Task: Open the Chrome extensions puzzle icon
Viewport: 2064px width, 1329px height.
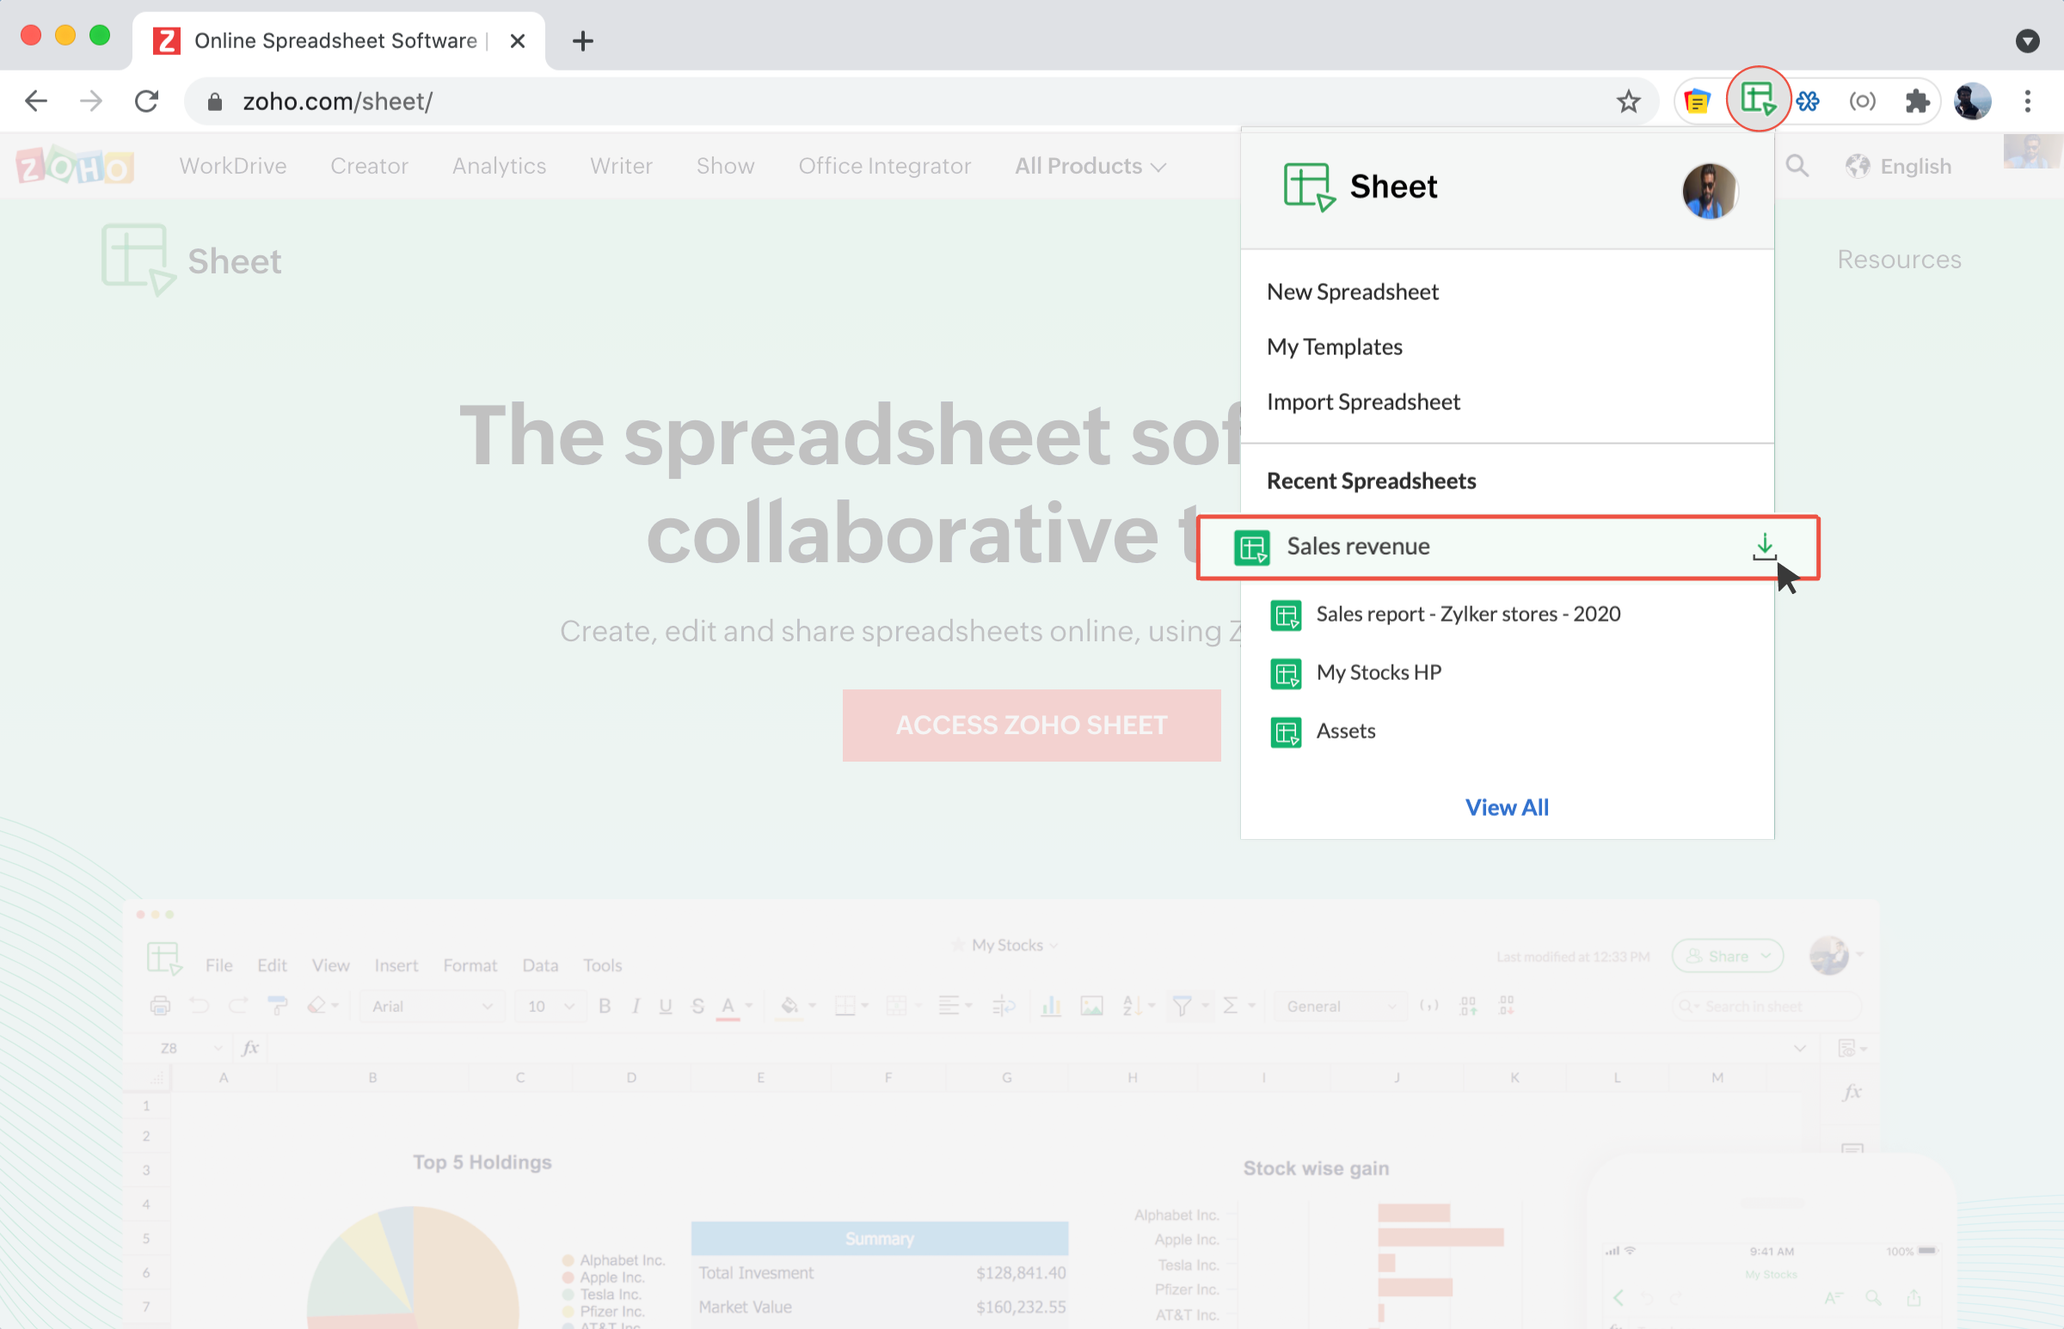Action: (x=1917, y=101)
